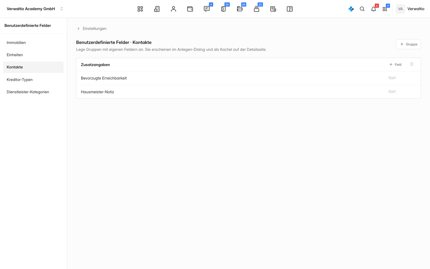
Task: Open the stacked cards icon with badge 21
Action: click(x=257, y=9)
